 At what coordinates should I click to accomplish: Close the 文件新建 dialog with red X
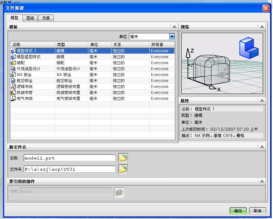click(x=265, y=8)
